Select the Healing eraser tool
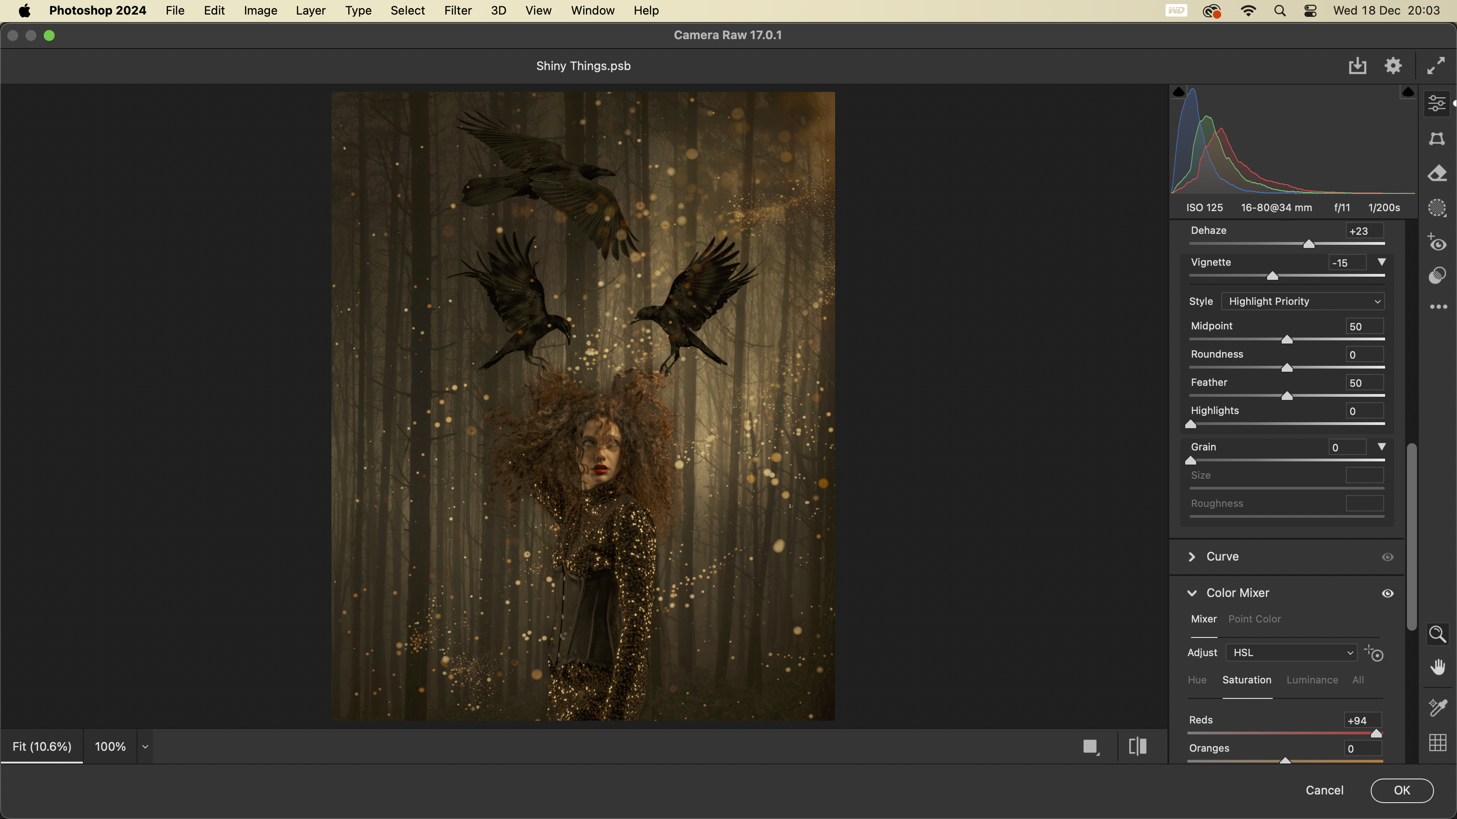 coord(1437,173)
